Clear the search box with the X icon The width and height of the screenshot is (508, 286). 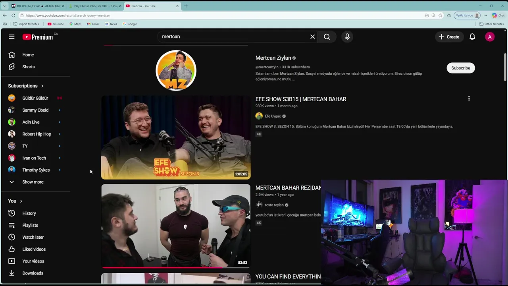coord(312,37)
